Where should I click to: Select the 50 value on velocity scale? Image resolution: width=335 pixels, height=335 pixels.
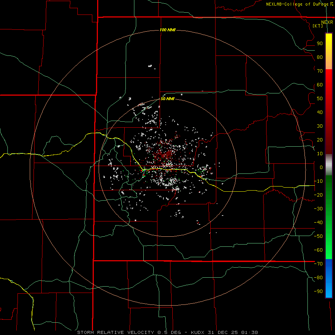[x=320, y=99]
